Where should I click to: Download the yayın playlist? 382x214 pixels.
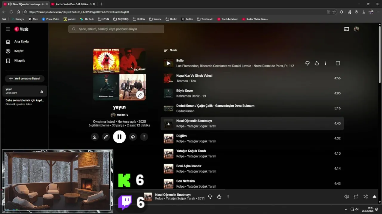coord(95,137)
